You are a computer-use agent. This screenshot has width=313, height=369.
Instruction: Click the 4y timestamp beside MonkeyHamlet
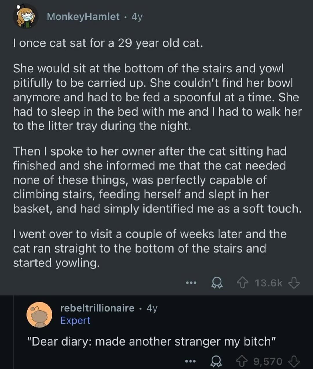(x=137, y=17)
